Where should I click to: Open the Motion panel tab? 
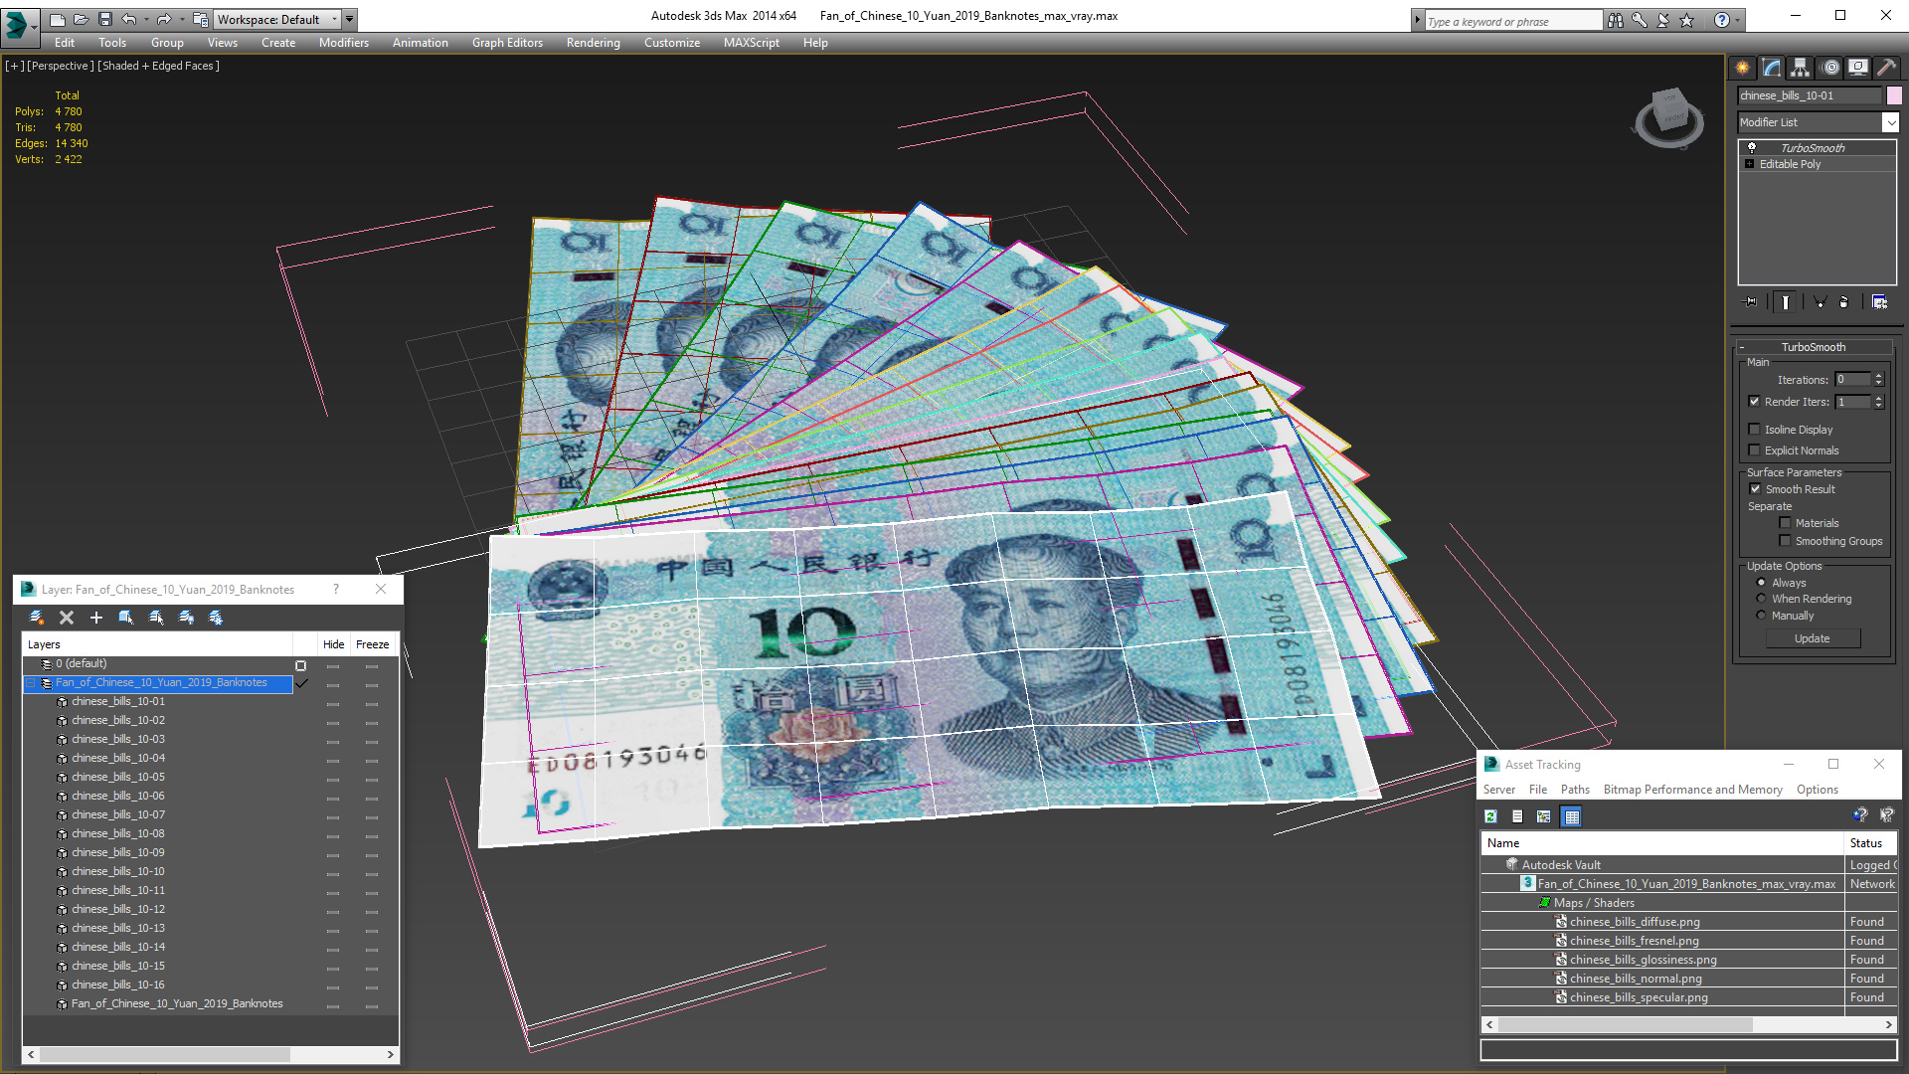point(1830,68)
